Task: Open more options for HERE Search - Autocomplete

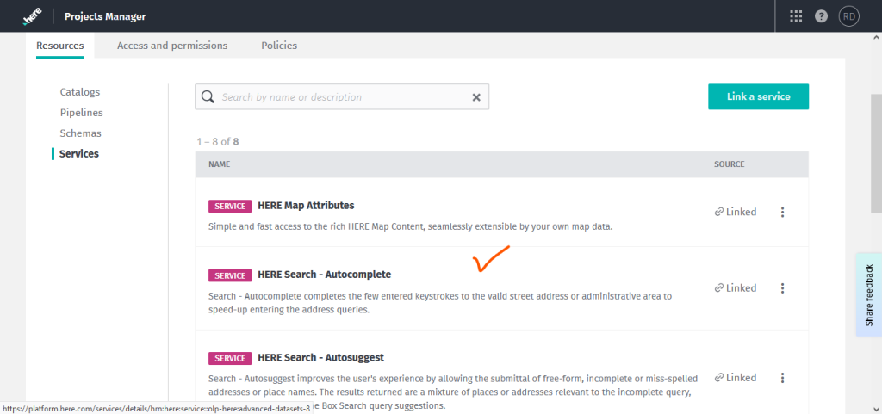Action: (782, 288)
